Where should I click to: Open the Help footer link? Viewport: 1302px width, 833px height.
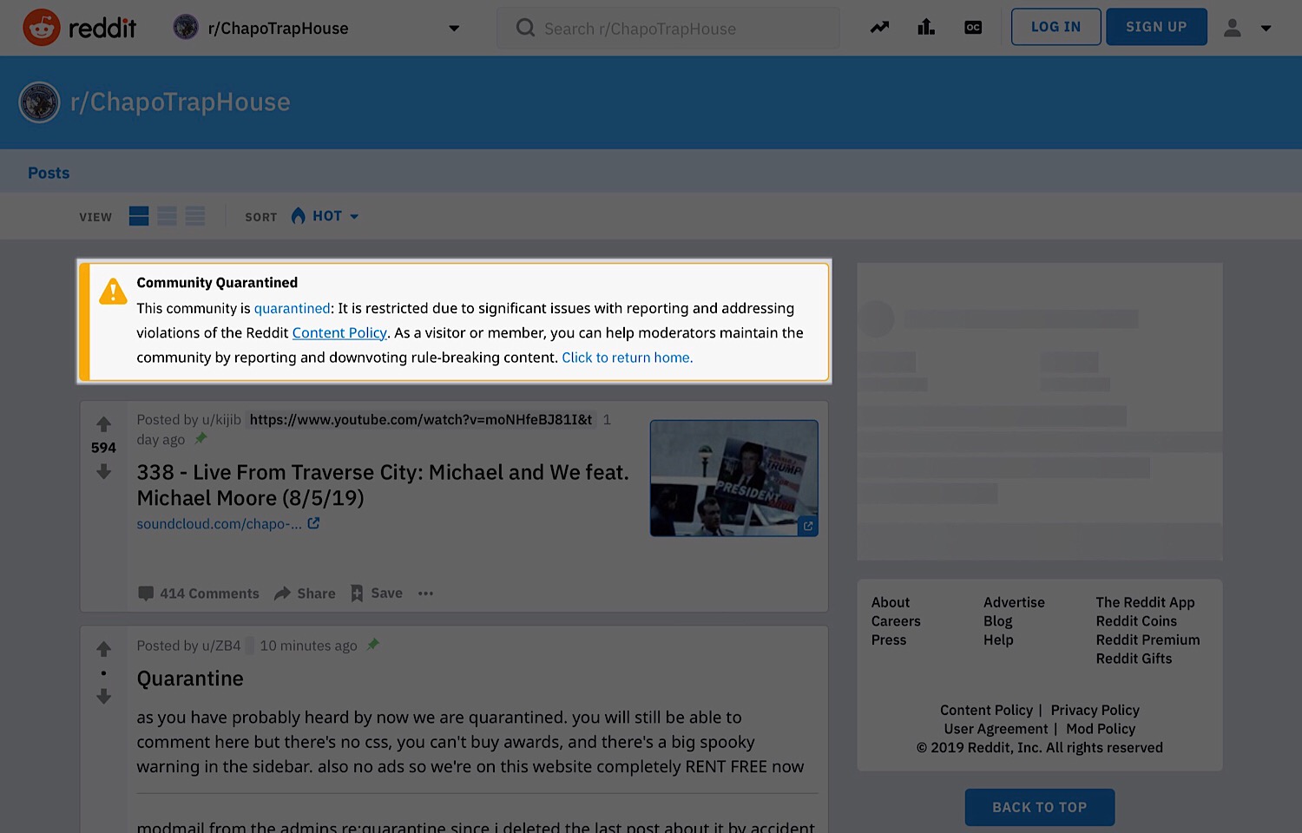[998, 640]
